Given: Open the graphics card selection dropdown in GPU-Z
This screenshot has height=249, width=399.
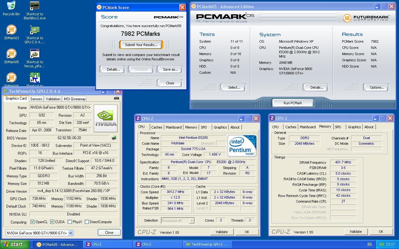Looking at the screenshot, I should point(71,233).
